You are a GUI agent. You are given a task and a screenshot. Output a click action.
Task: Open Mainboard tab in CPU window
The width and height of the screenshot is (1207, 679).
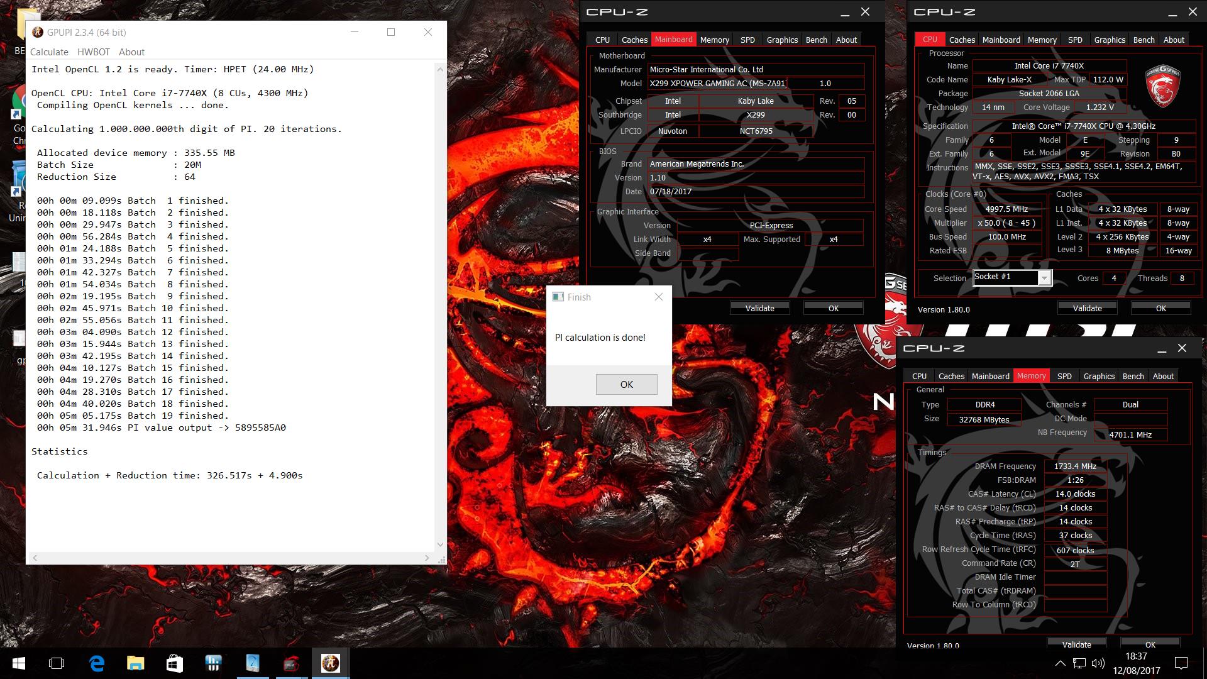[1001, 40]
